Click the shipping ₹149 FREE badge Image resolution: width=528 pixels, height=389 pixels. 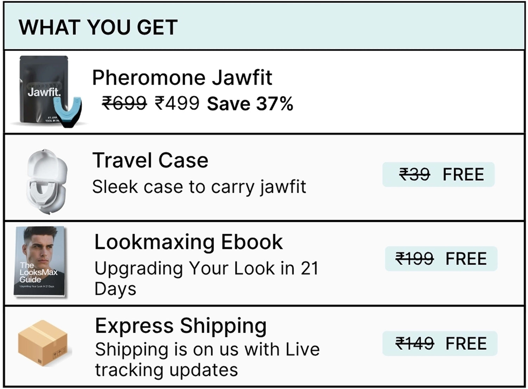440,343
